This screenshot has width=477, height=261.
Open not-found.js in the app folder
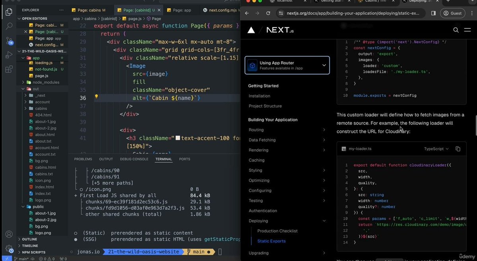click(46, 69)
